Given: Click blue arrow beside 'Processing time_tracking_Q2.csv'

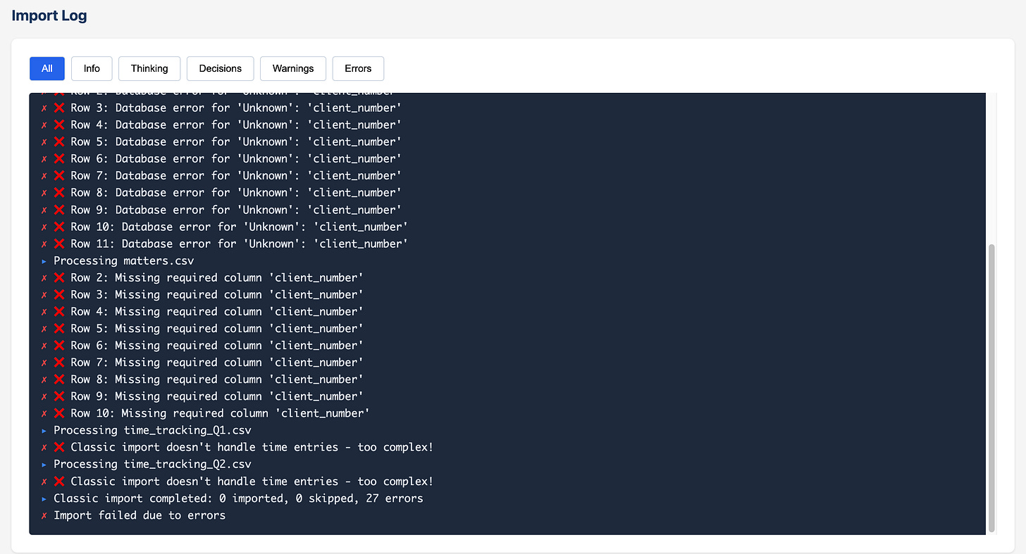Looking at the screenshot, I should coord(44,464).
